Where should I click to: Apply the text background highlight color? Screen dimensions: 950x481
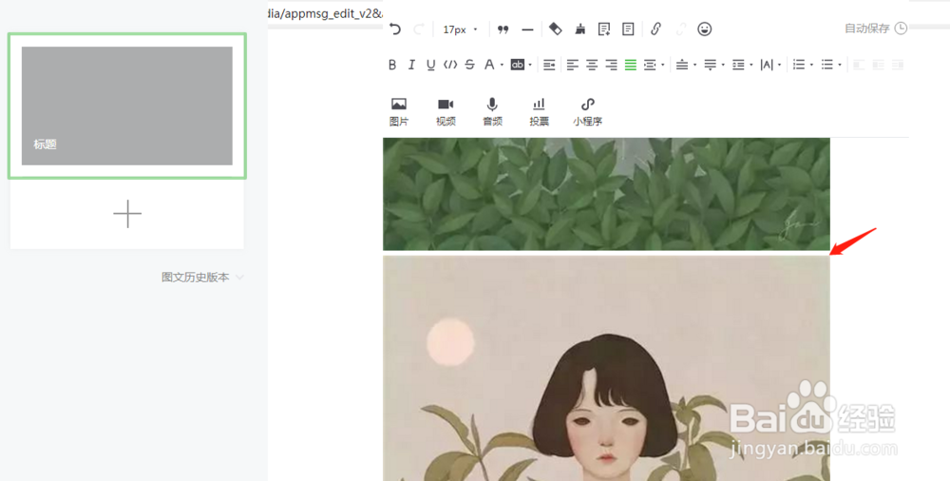[518, 65]
